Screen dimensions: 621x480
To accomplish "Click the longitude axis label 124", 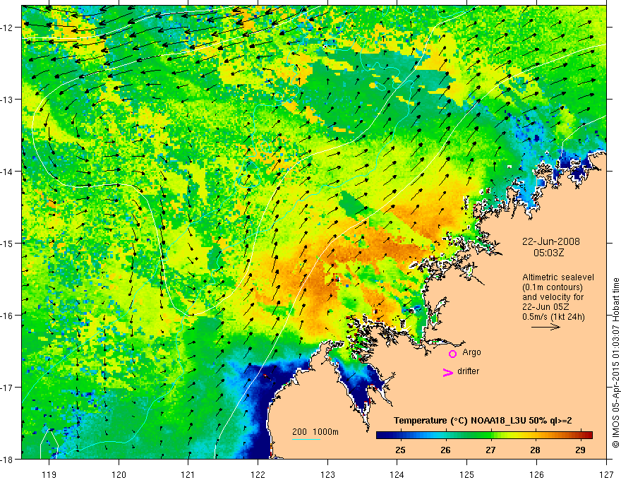I will [397, 474].
